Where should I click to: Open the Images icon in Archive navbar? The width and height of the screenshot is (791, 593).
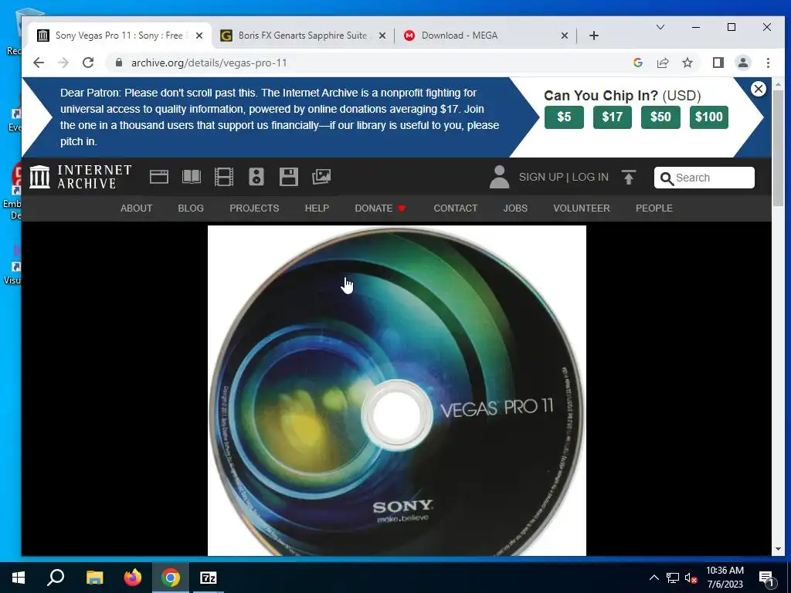pos(321,177)
